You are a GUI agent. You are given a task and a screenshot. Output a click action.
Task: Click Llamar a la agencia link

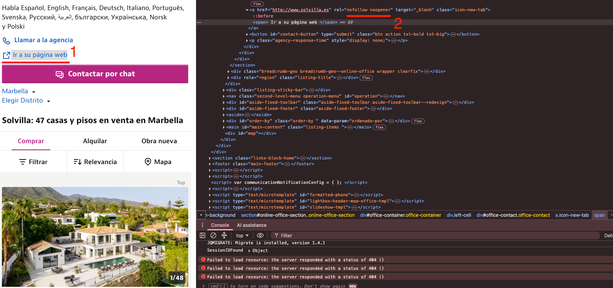(43, 40)
